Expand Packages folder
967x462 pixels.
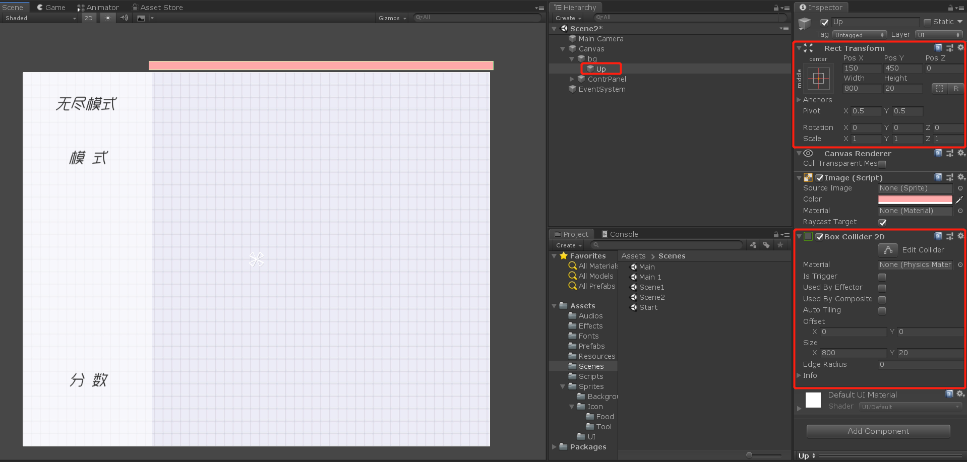coord(554,447)
